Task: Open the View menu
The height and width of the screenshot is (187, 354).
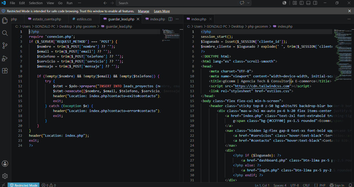Action: pos(50,3)
